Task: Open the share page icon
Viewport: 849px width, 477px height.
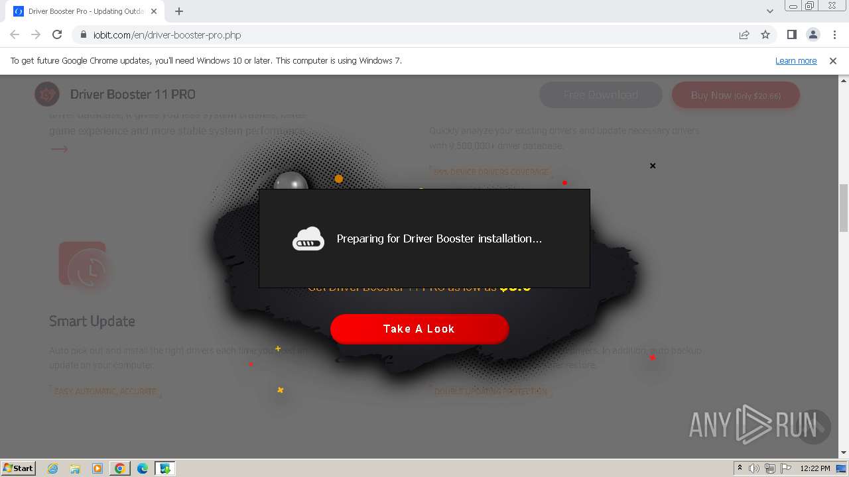Action: point(744,34)
